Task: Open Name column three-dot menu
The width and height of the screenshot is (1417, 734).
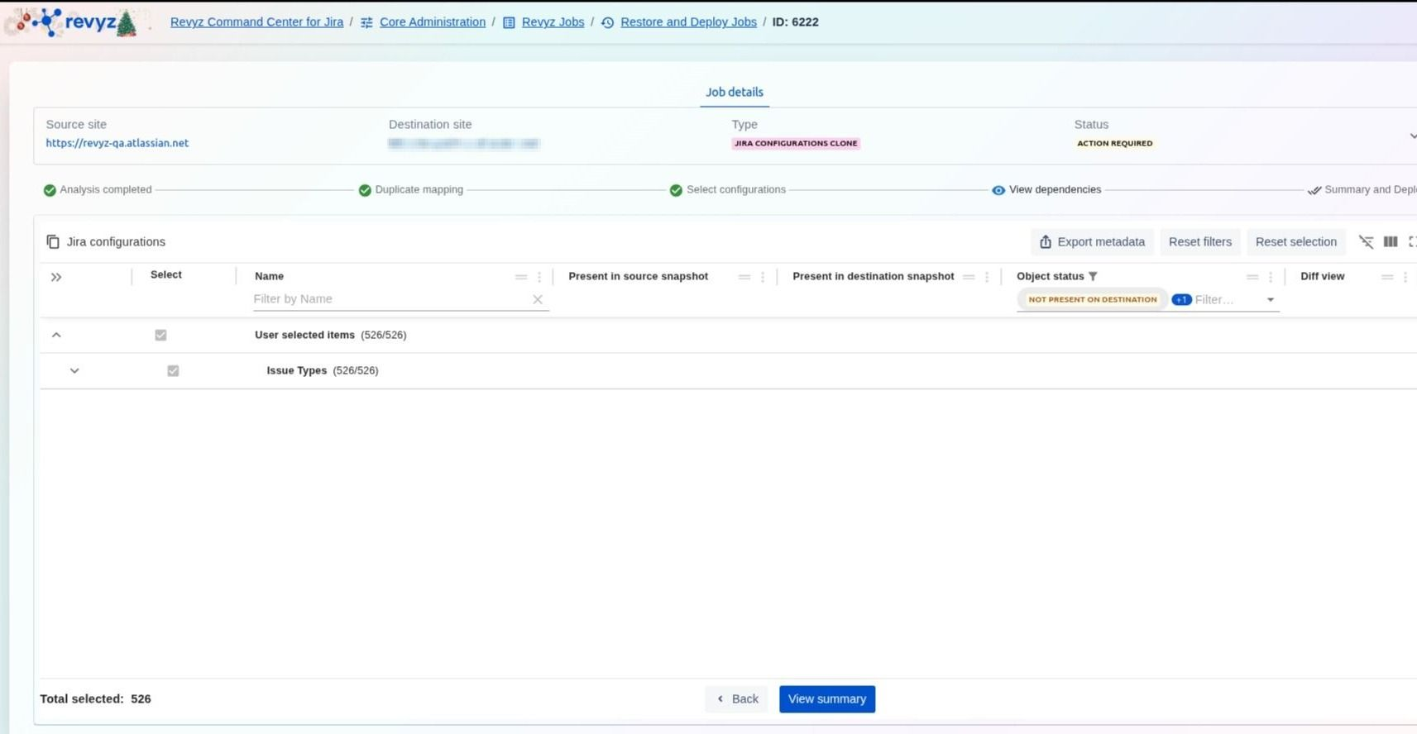Action: pos(539,277)
